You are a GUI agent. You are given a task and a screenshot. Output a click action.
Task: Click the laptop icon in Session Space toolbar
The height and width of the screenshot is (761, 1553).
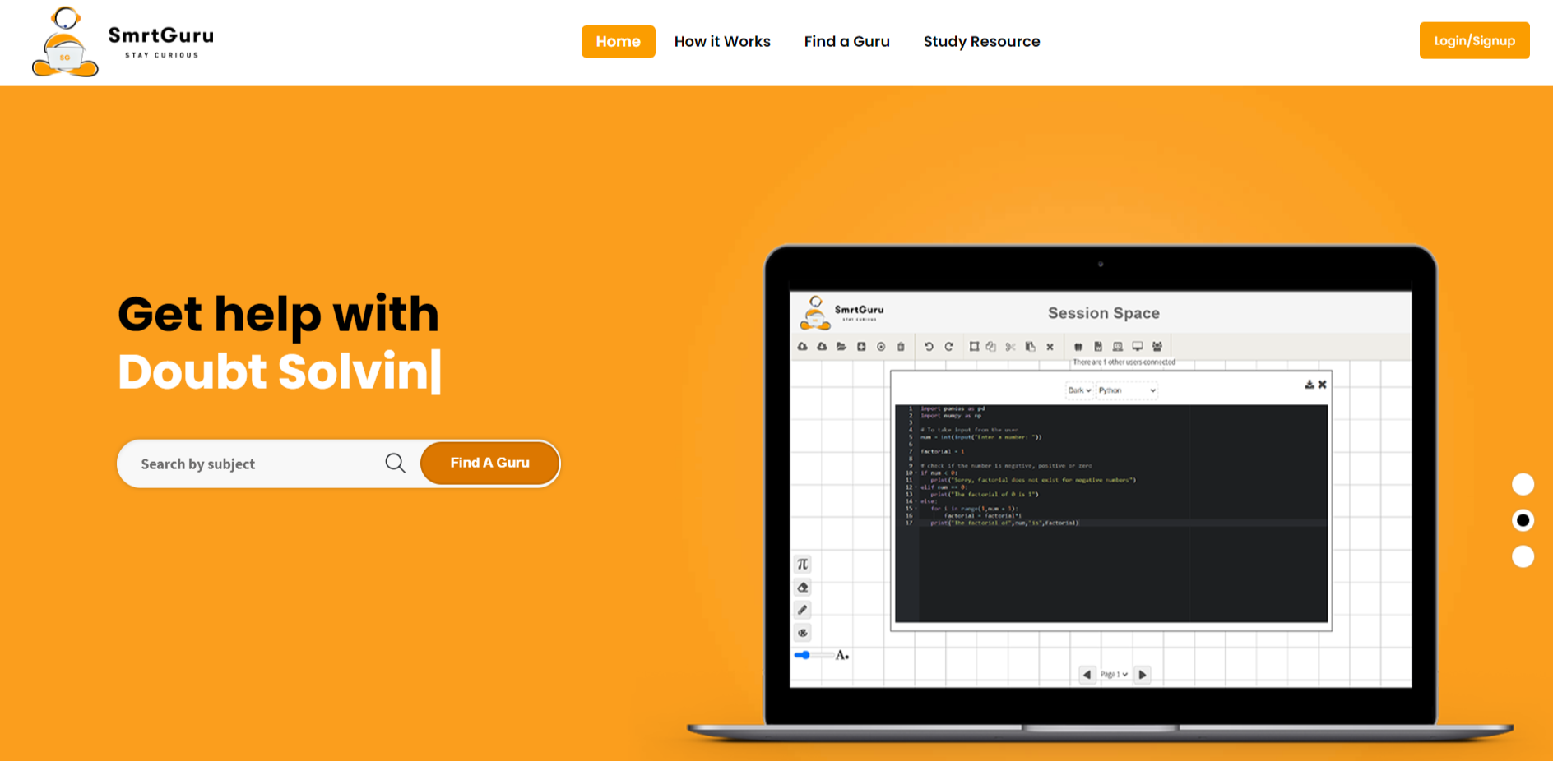tap(1117, 346)
